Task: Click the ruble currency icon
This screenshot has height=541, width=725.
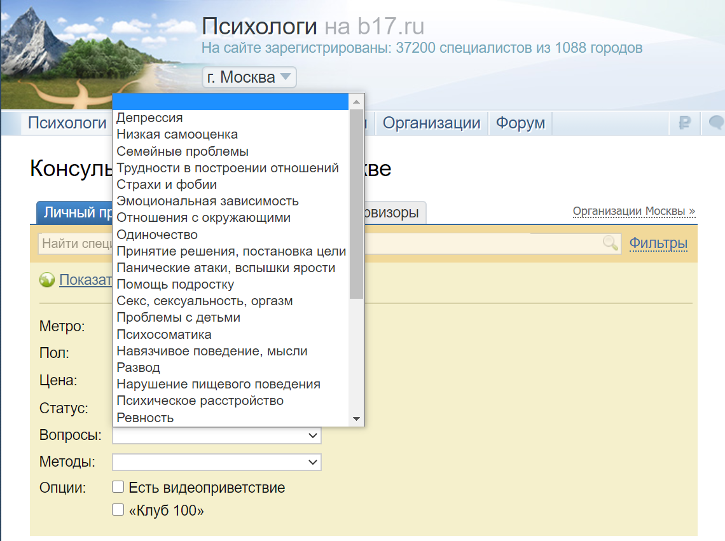Action: point(684,123)
